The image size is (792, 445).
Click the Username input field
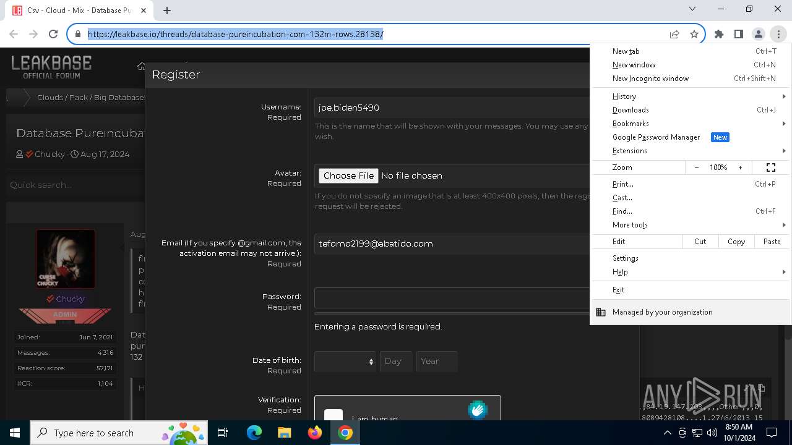(452, 108)
